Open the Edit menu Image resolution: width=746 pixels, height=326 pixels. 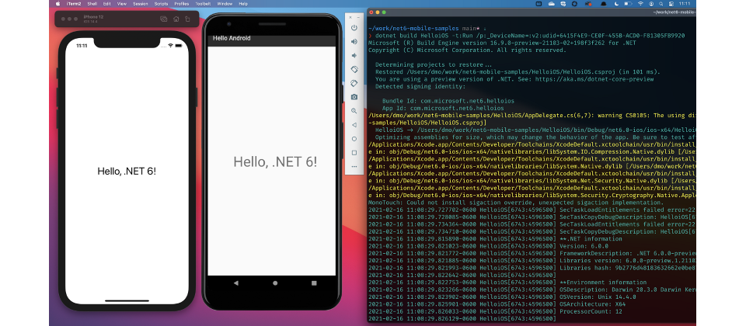[106, 3]
